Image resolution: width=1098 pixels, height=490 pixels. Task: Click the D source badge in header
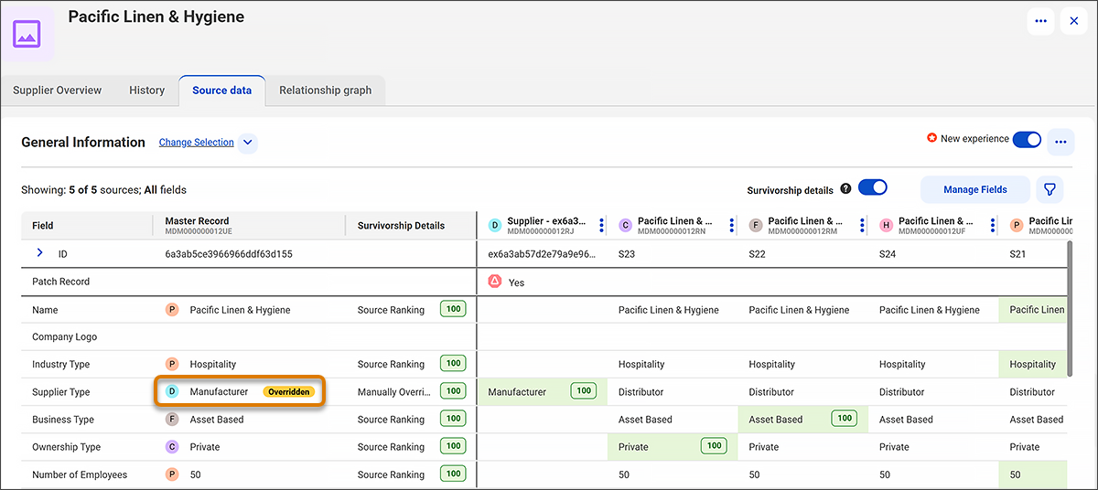pos(495,225)
